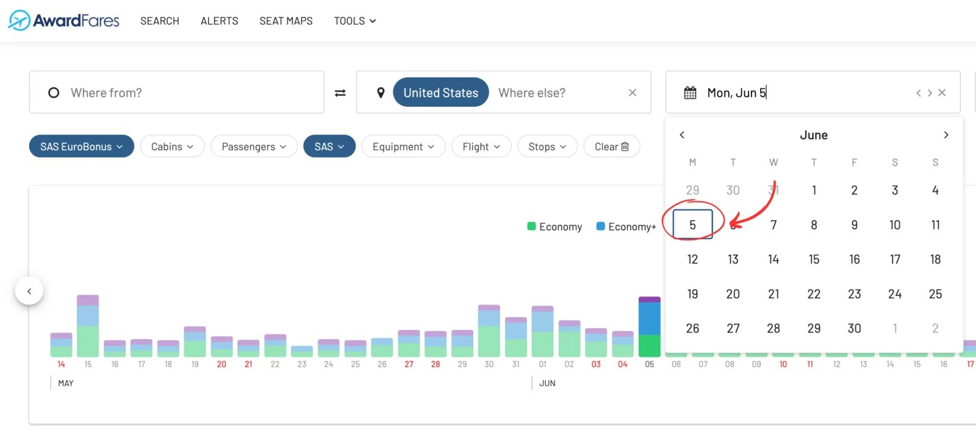
Task: Click the calendar icon in date field
Action: 690,93
